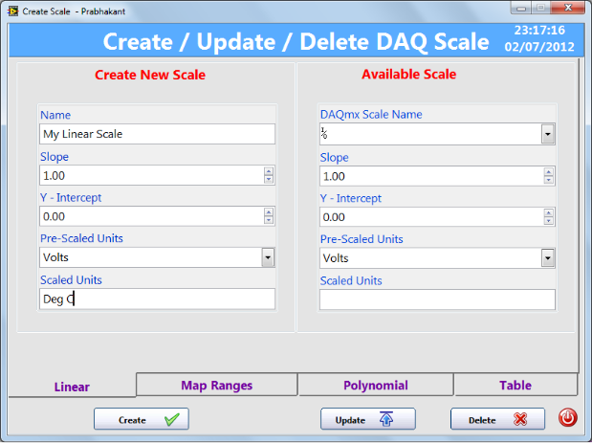
Task: Click the Update button
Action: point(368,419)
